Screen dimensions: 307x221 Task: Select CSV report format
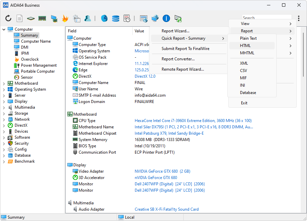click(x=243, y=71)
